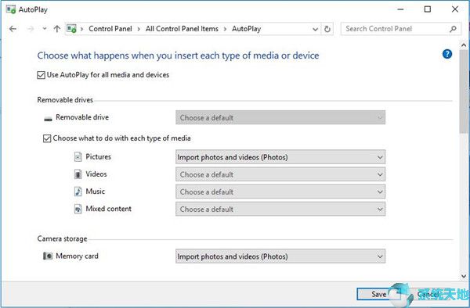Minimize the AutoPlay window
The height and width of the screenshot is (308, 470).
point(400,9)
